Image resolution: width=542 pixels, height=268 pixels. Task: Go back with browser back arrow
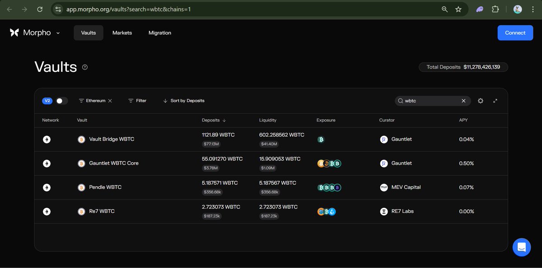click(10, 9)
